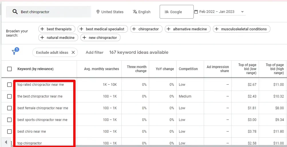Toggle the select-all header checkbox
The image size is (287, 147).
point(9,69)
